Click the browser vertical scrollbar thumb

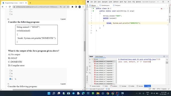pos(85,46)
